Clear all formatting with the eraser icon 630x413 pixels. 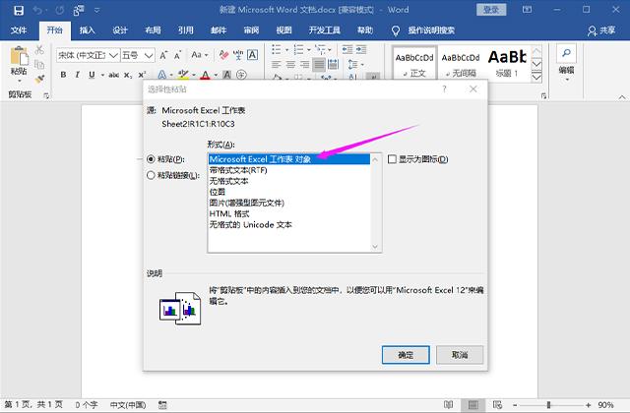tap(223, 55)
